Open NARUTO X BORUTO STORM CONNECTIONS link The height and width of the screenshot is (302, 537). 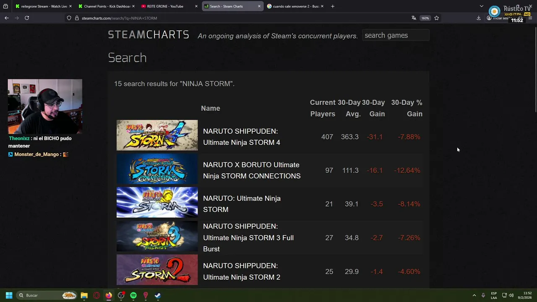pos(252,170)
